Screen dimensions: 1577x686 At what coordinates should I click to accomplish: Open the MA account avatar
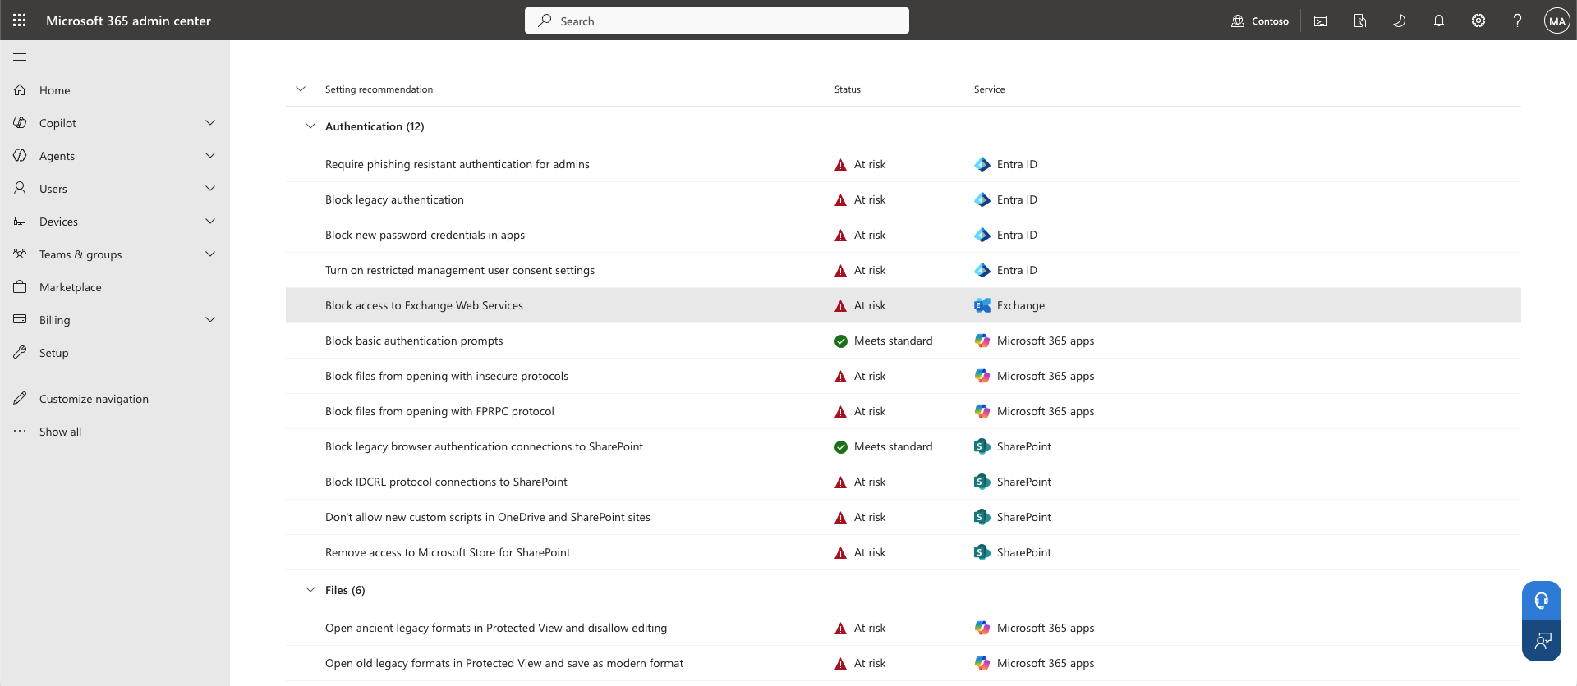(1557, 21)
